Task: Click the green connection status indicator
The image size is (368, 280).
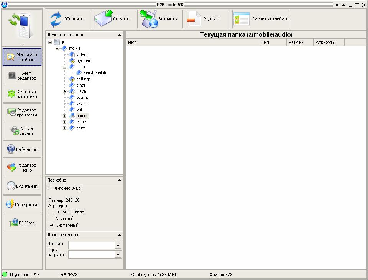Action: coord(5,274)
